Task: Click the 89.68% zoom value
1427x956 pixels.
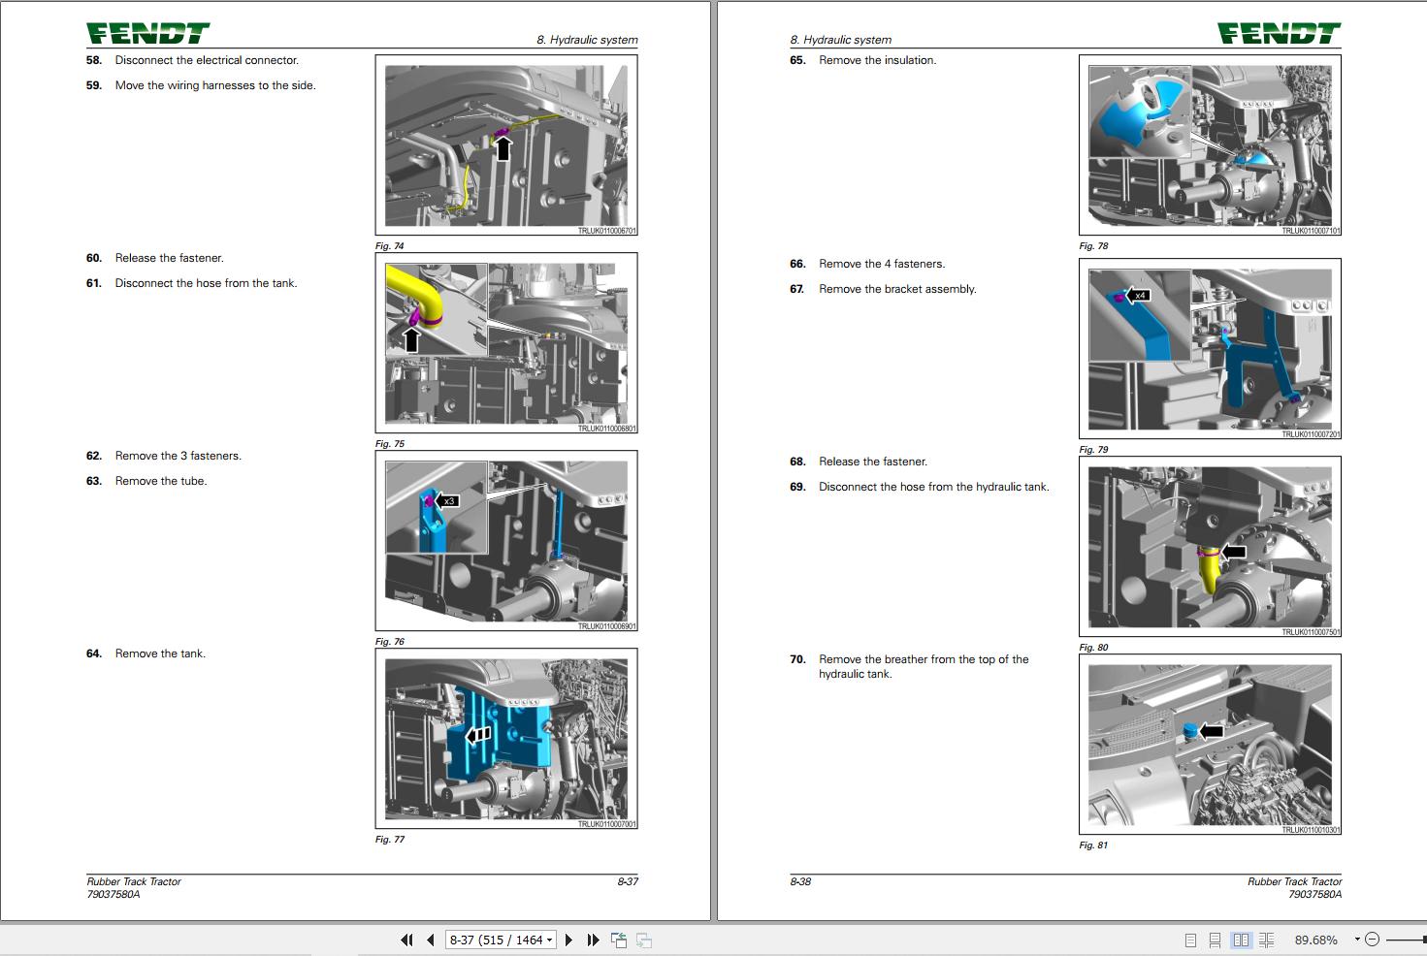Action: [x=1315, y=940]
